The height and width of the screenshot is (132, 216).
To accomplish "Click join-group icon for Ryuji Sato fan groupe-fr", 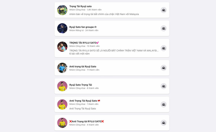I will tap(164, 28).
